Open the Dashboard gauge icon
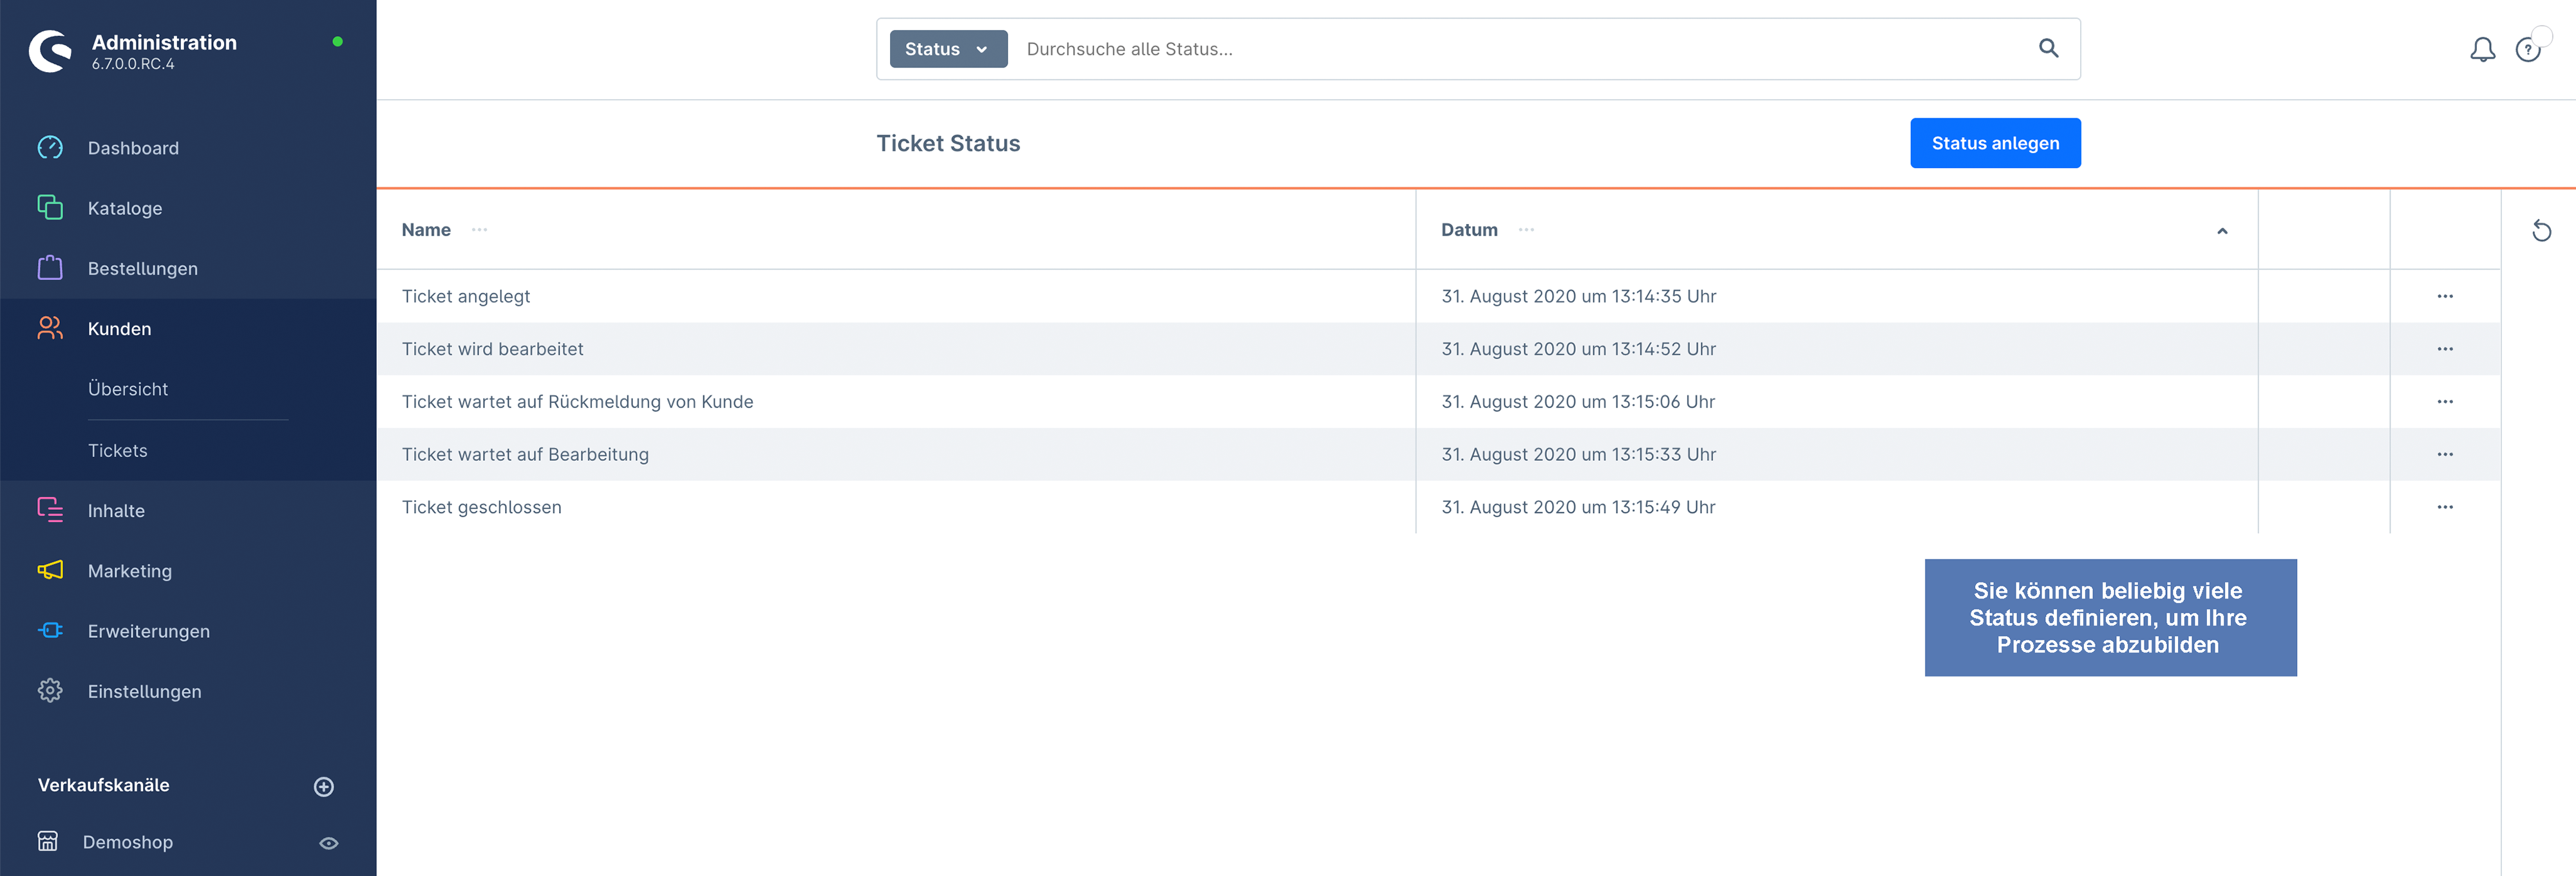This screenshot has height=876, width=2576. coord(50,148)
